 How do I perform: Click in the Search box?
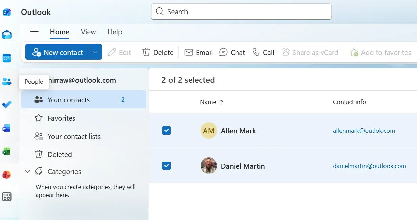point(241,12)
